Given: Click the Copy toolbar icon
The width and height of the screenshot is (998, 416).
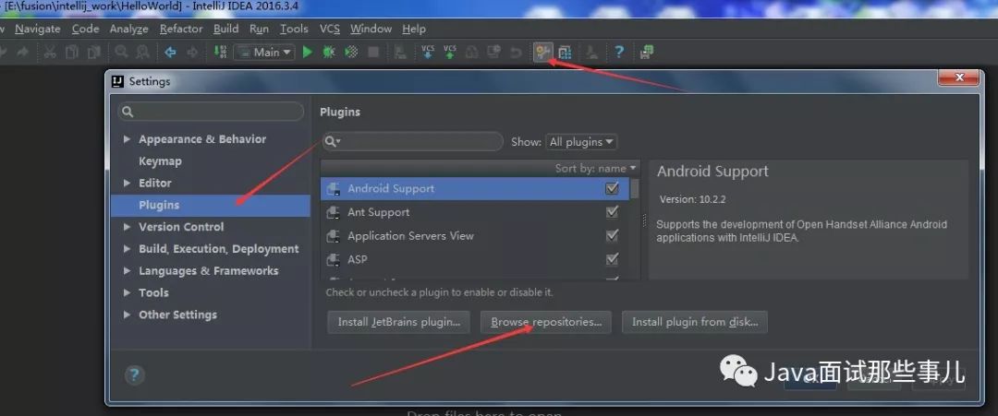Looking at the screenshot, I should pyautogui.click(x=73, y=52).
